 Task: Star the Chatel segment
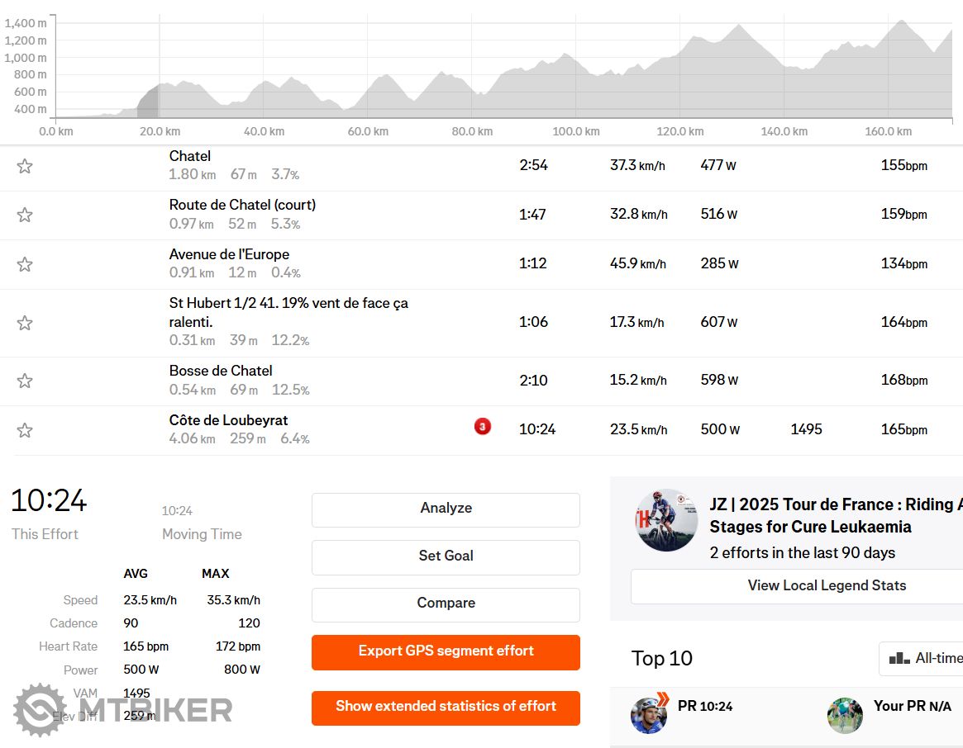coord(25,166)
